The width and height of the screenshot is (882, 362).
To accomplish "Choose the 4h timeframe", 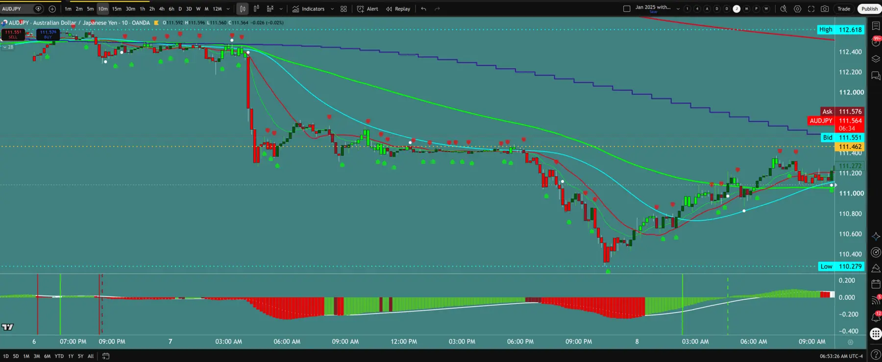I will (x=162, y=9).
